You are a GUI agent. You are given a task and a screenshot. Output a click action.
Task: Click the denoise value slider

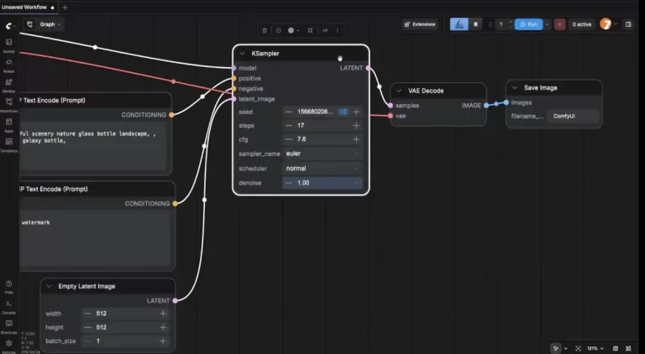click(322, 183)
